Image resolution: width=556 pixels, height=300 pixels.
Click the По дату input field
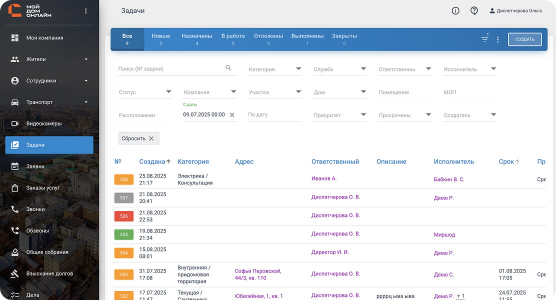[x=274, y=115]
